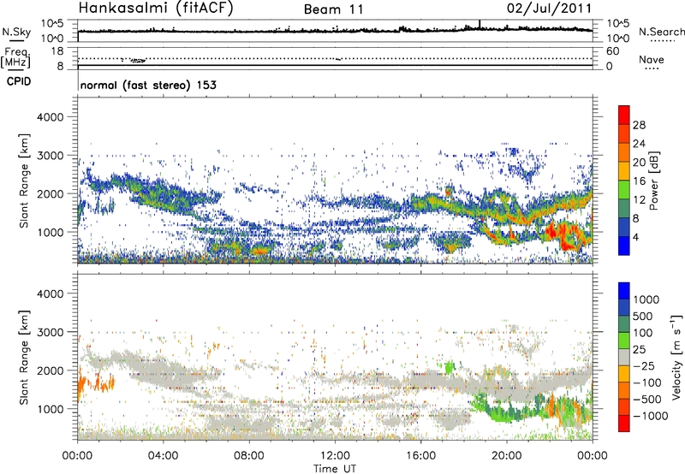Click the 'N.Search' legend label
This screenshot has width=685, height=474.
point(661,32)
